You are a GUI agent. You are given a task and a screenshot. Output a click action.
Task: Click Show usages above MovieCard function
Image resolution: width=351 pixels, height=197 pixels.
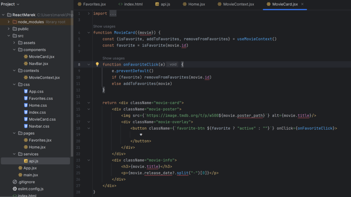(104, 26)
